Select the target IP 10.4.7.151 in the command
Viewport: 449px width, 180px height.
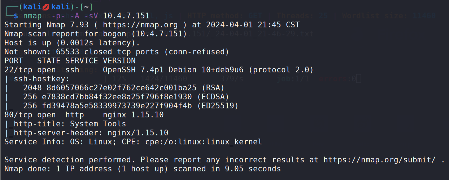(x=126, y=16)
